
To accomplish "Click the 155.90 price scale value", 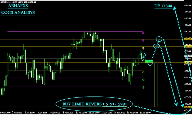I will [188, 77].
